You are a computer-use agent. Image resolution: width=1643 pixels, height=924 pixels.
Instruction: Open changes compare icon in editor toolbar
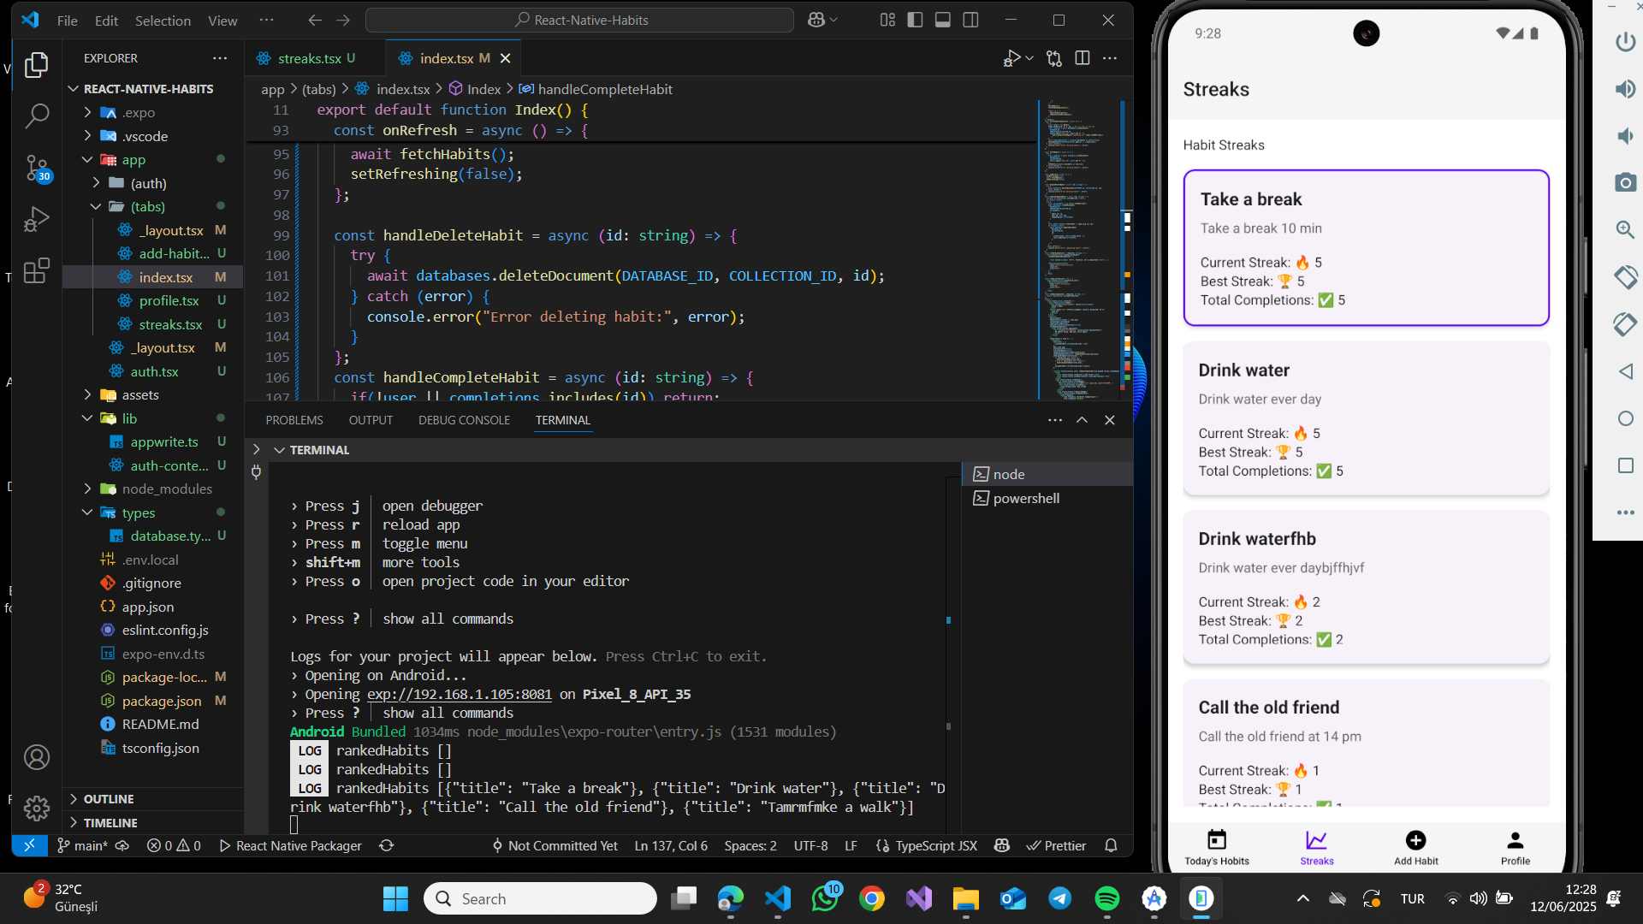[x=1054, y=58]
